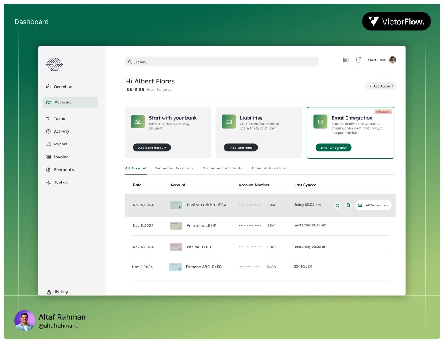Click the @altafrahman_ handle
The image size is (444, 343).
tap(58, 326)
